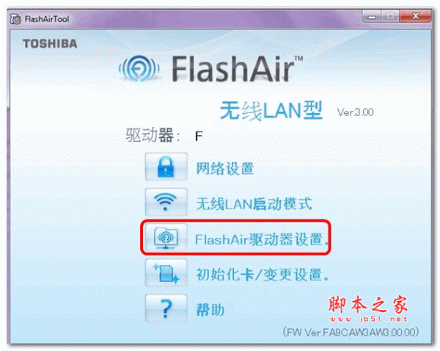Click the question mark help icon
440x351 pixels.
166,308
